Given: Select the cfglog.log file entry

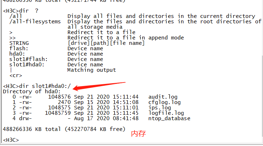Looking at the screenshot, I should 164,102.
